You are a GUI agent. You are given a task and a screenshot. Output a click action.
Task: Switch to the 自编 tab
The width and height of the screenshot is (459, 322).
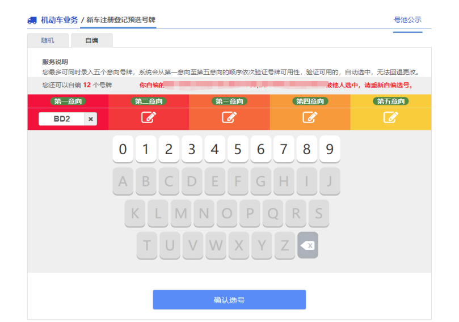[92, 40]
